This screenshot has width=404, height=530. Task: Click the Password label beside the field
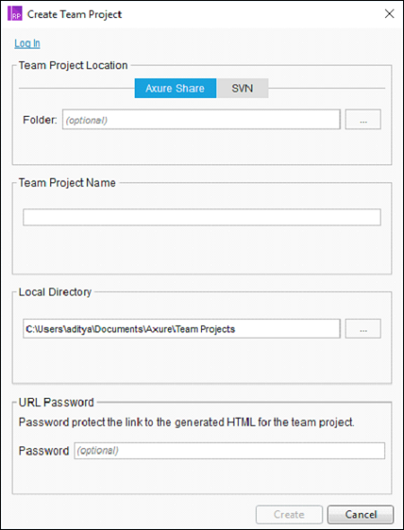coord(44,451)
